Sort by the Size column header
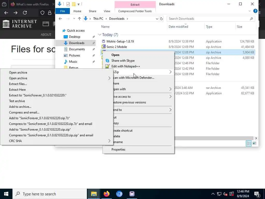265x199 pixels. point(239,27)
